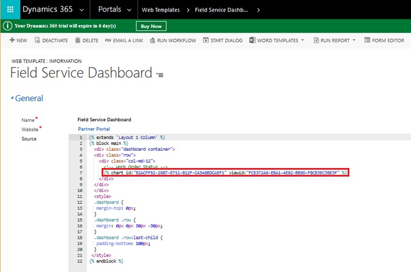
Task: Click the trial will expire notification text
Action: (65, 26)
